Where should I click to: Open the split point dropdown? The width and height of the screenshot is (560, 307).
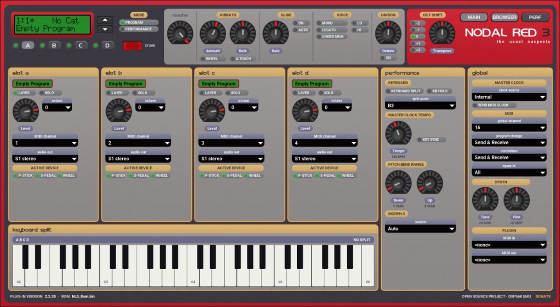click(x=420, y=106)
